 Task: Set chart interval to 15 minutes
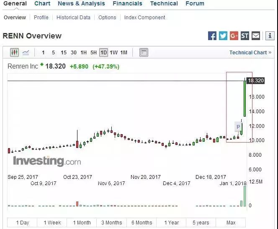pos(64,53)
